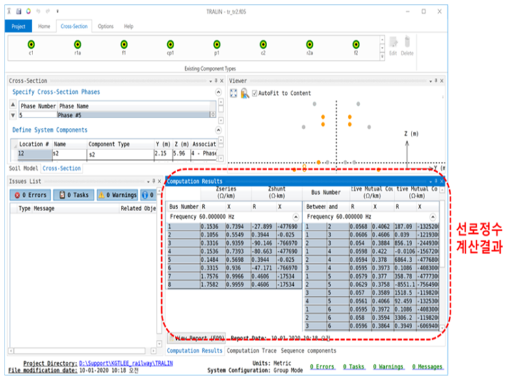Open the Issues List panel dropdown arrow
This screenshot has width=509, height=380.
(x=148, y=182)
